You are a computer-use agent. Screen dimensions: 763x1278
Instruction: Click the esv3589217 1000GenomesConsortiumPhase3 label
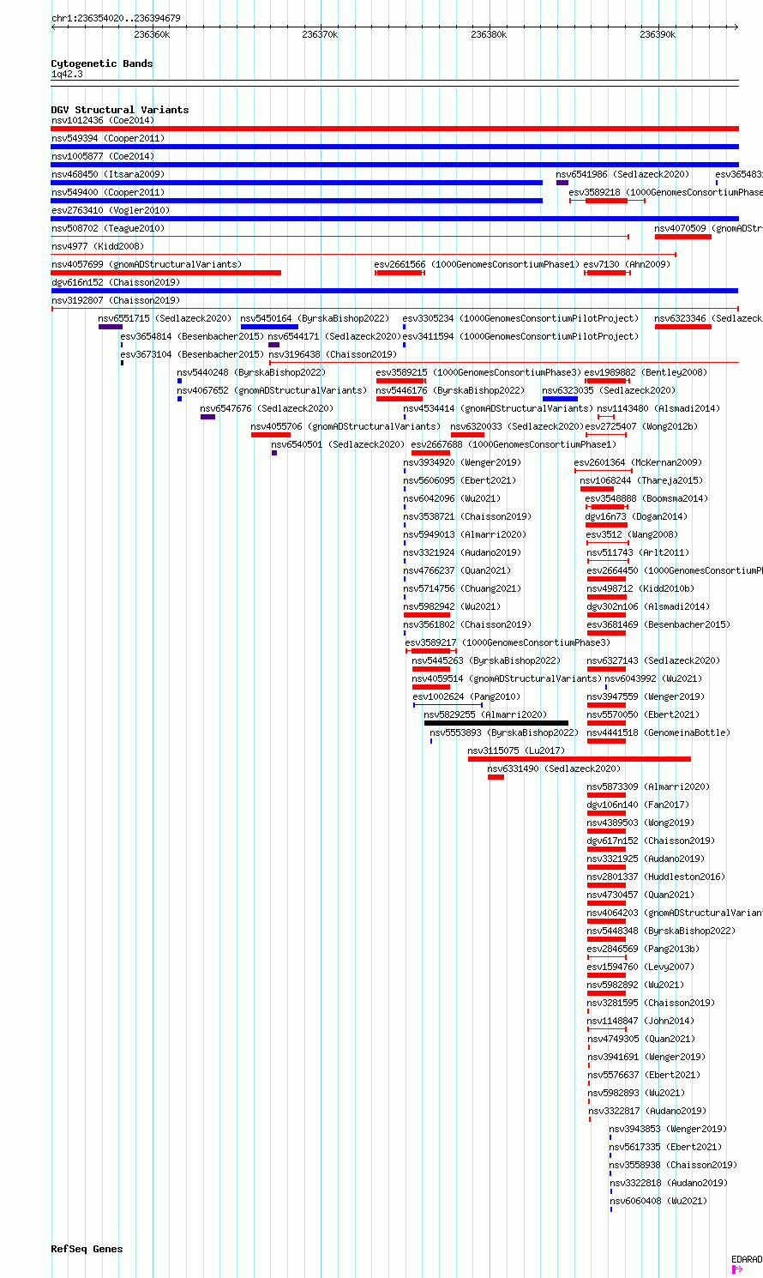pos(508,642)
